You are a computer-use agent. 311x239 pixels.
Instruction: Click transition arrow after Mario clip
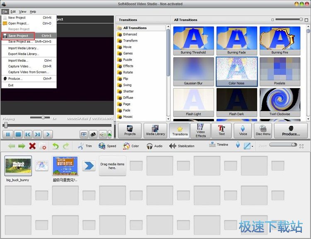tap(89, 166)
